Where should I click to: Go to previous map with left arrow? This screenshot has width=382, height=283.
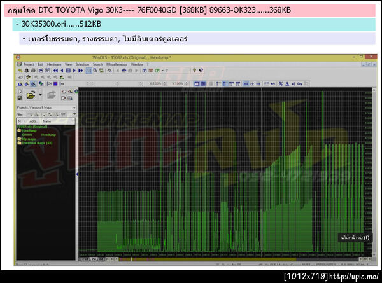pos(62,71)
